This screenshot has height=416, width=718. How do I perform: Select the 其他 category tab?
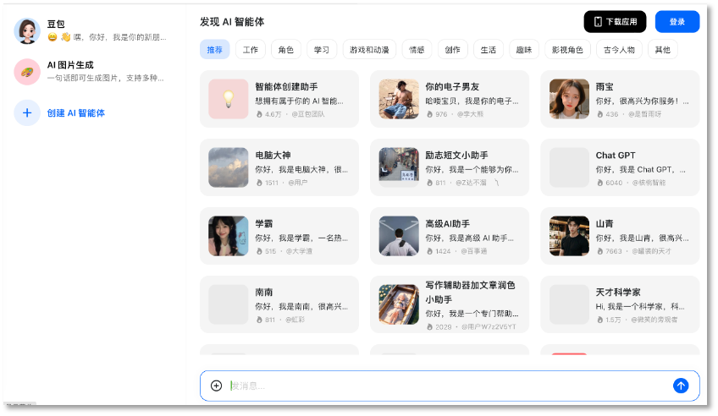(662, 50)
